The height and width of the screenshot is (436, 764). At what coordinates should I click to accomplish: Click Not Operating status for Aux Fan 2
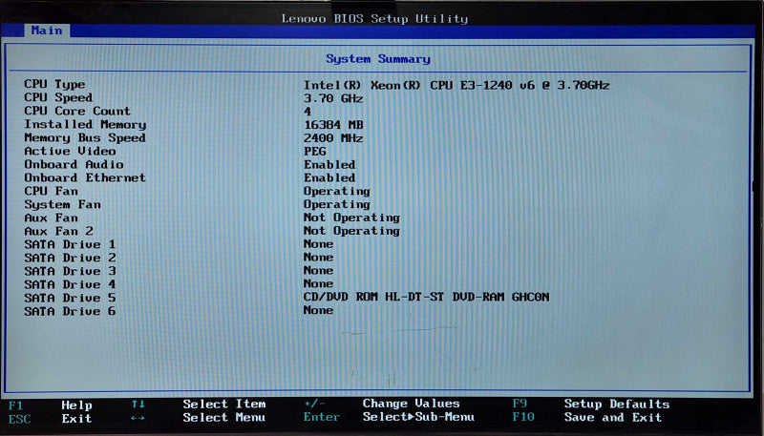click(x=351, y=231)
